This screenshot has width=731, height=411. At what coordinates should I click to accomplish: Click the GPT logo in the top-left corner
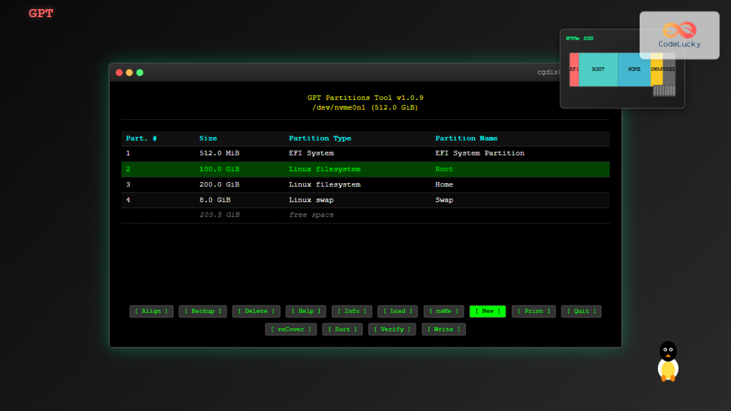click(40, 13)
